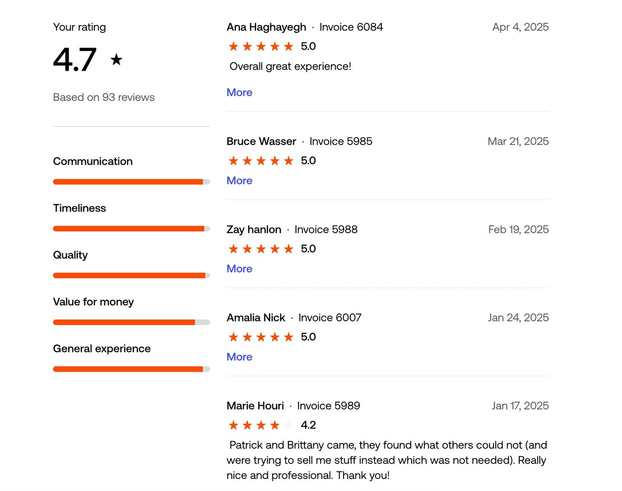Click the first star of Marie Houri's rating
This screenshot has height=491, width=622.
[234, 425]
